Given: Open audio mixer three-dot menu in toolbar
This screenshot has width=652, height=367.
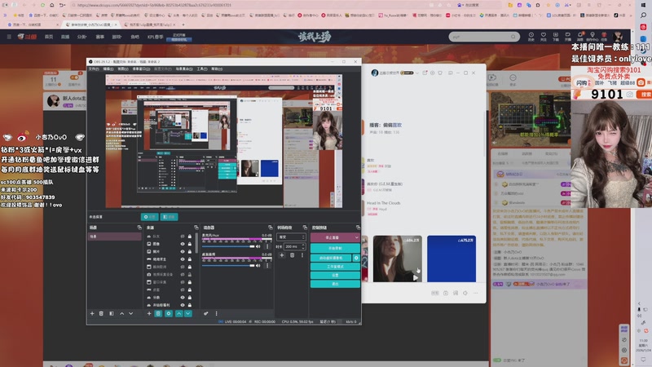Looking at the screenshot, I should [x=216, y=313].
